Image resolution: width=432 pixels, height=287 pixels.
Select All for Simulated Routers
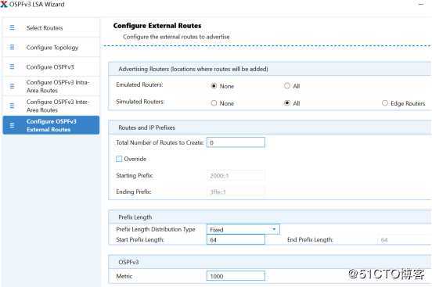point(287,103)
